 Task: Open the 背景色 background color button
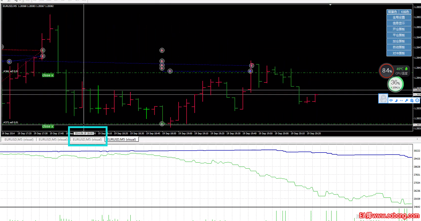click(x=392, y=12)
